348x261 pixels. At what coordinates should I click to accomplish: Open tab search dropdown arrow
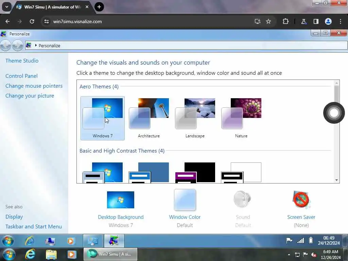(x=7, y=7)
